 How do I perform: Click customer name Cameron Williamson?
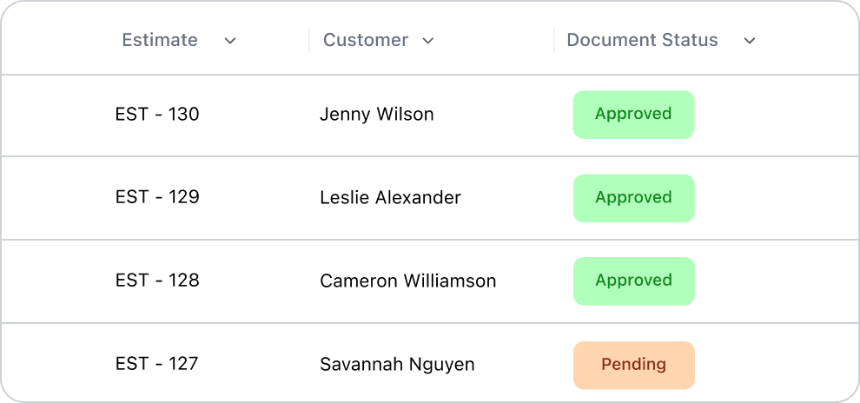408,281
